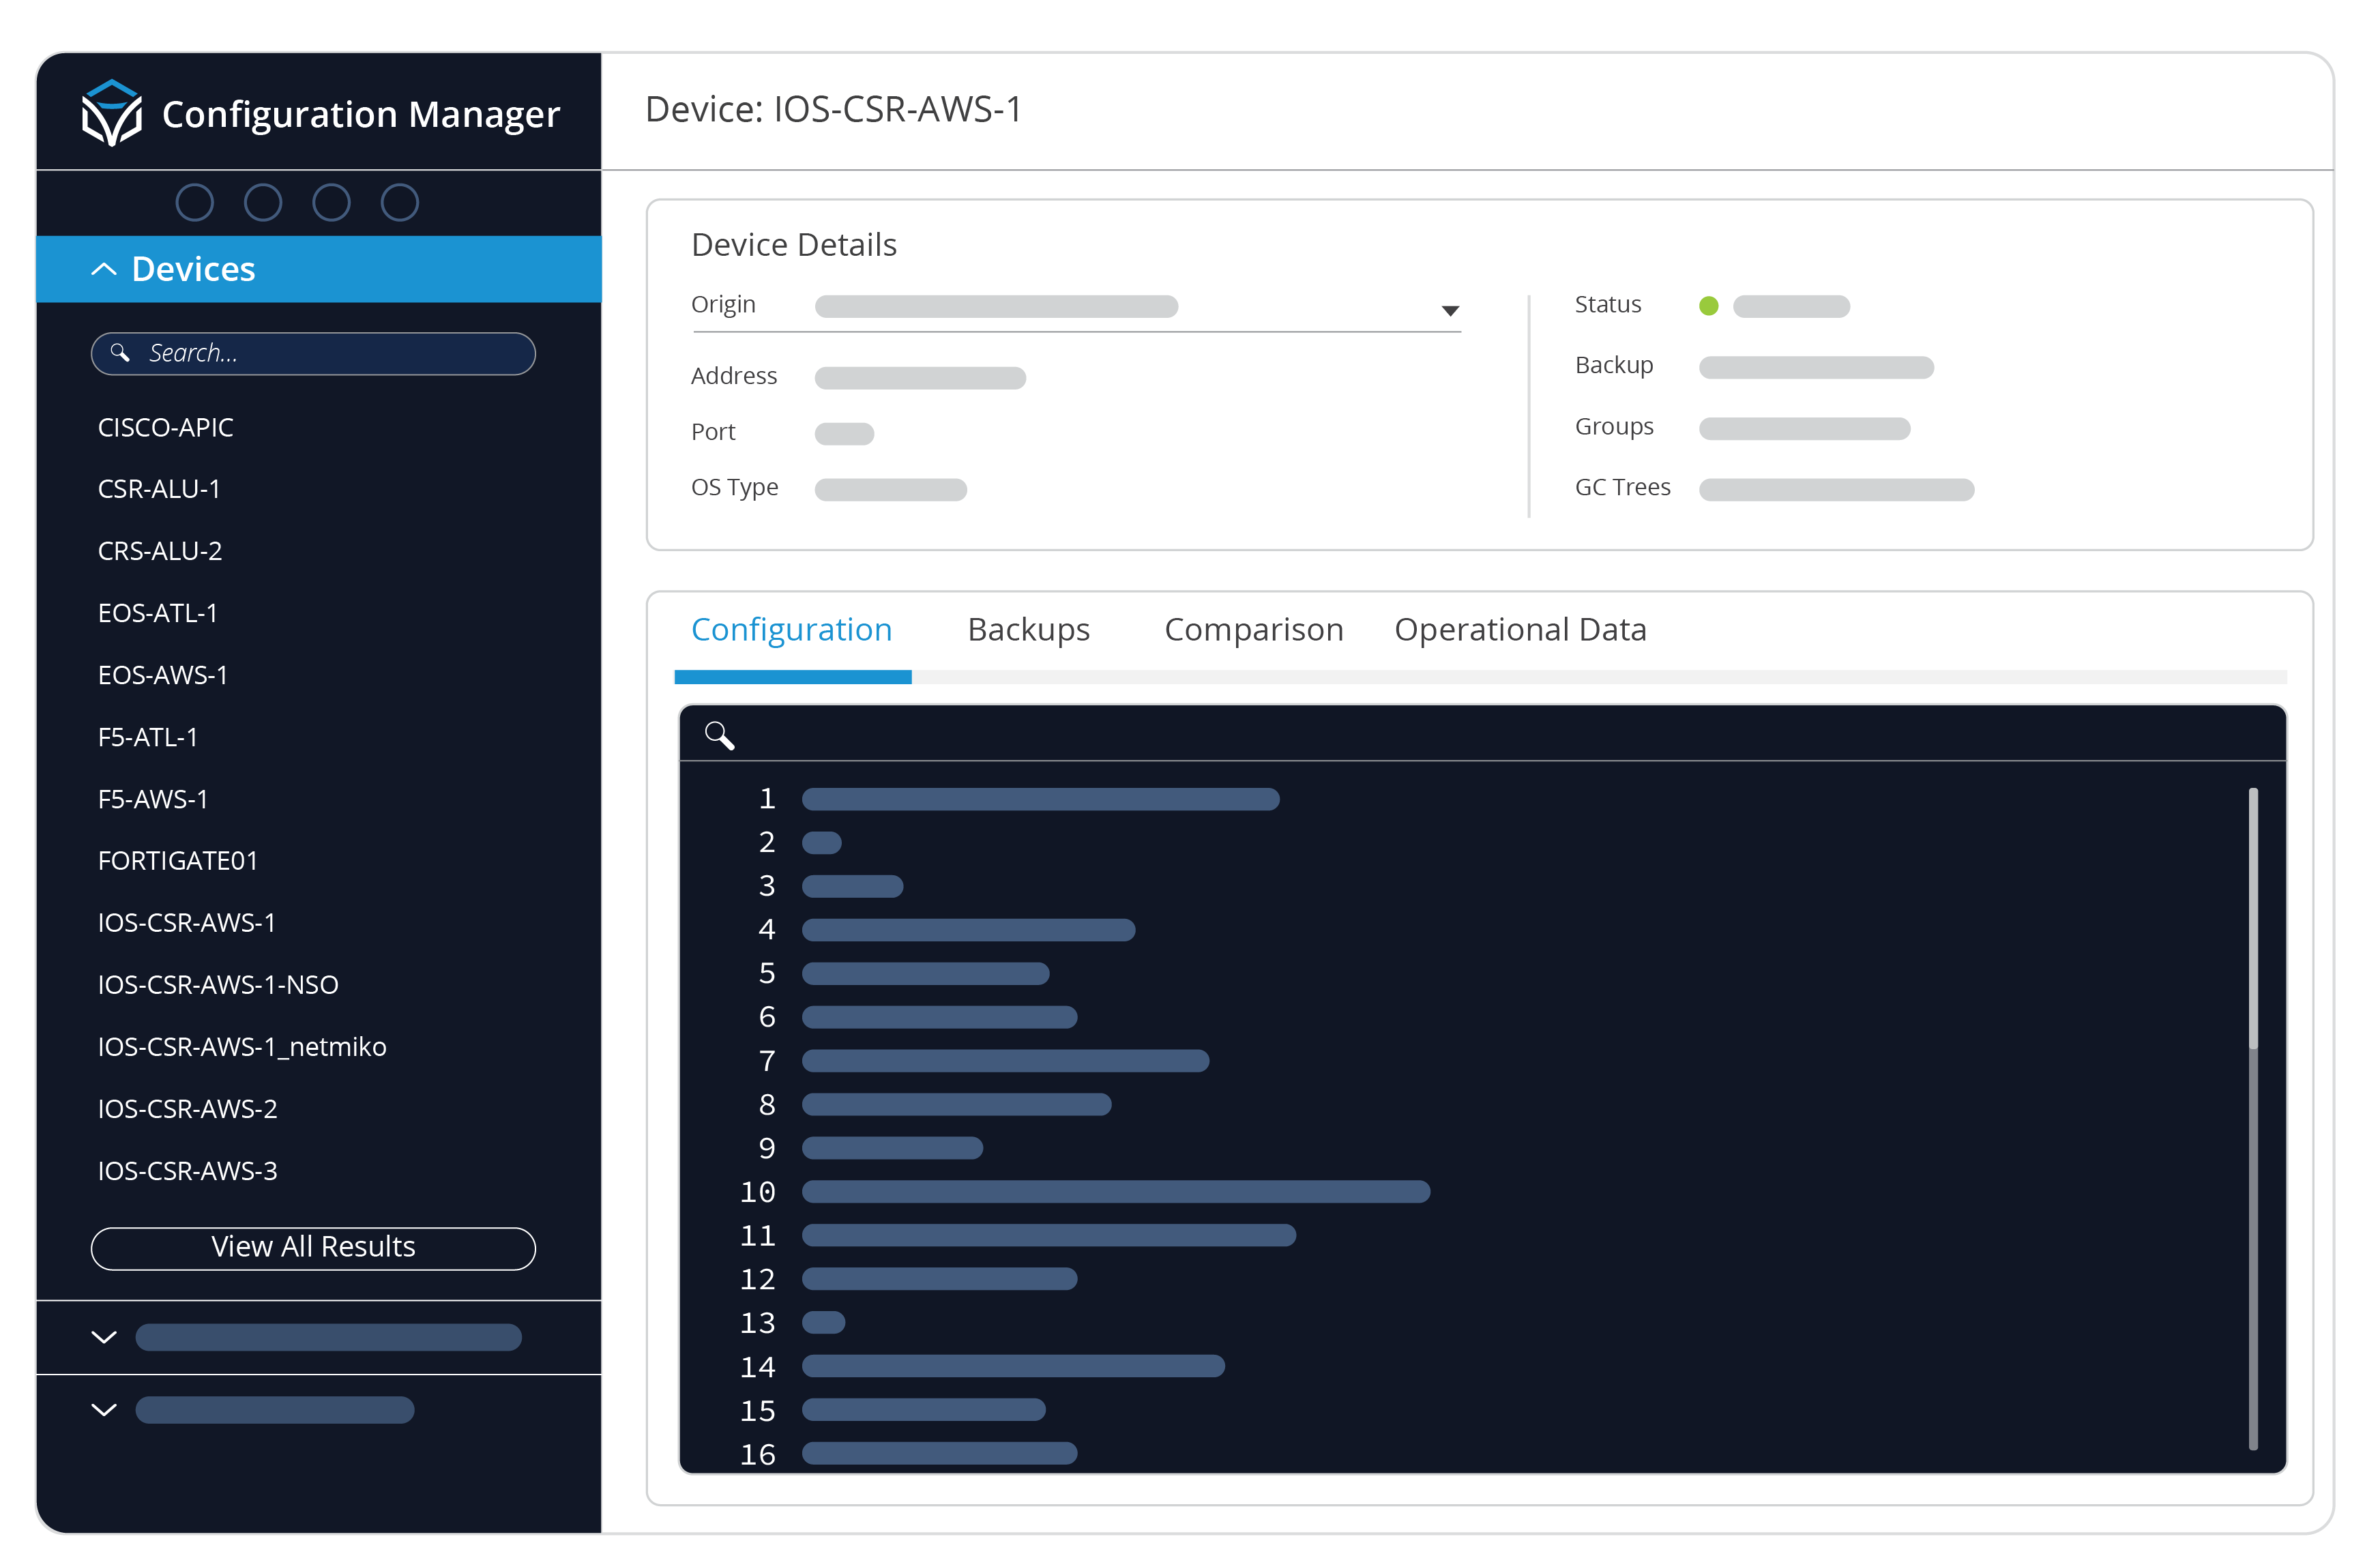Focus the device Search field
The image size is (2380, 1556).
click(313, 354)
